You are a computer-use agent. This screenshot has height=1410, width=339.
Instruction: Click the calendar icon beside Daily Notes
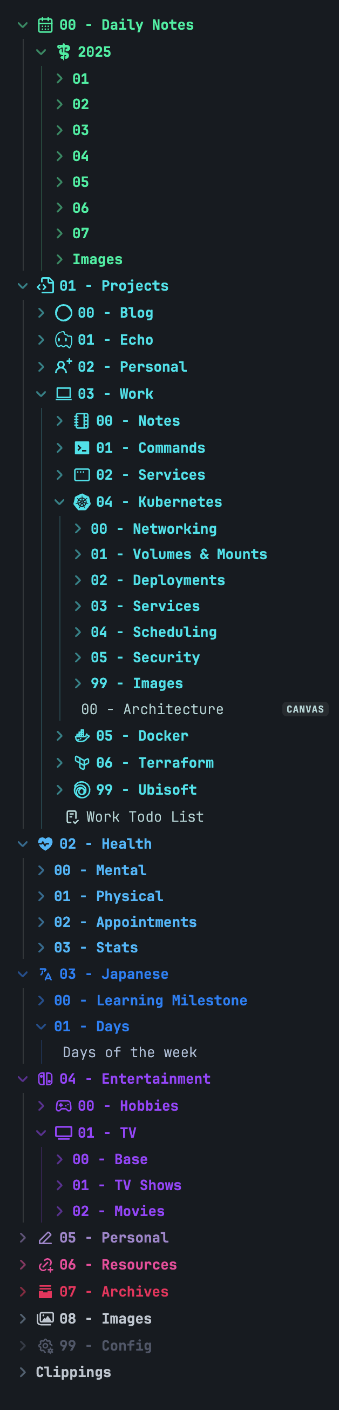45,25
